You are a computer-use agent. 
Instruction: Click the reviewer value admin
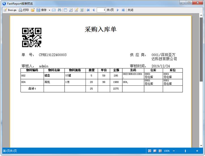pos(44,66)
